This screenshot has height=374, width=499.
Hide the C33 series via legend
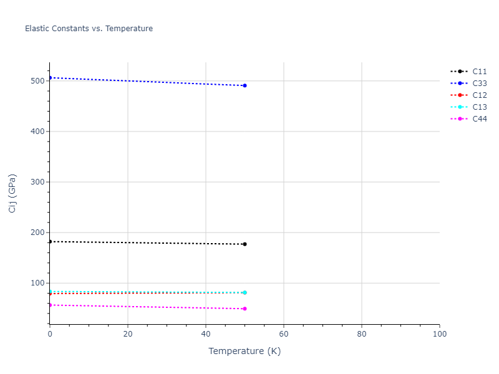pyautogui.click(x=479, y=84)
